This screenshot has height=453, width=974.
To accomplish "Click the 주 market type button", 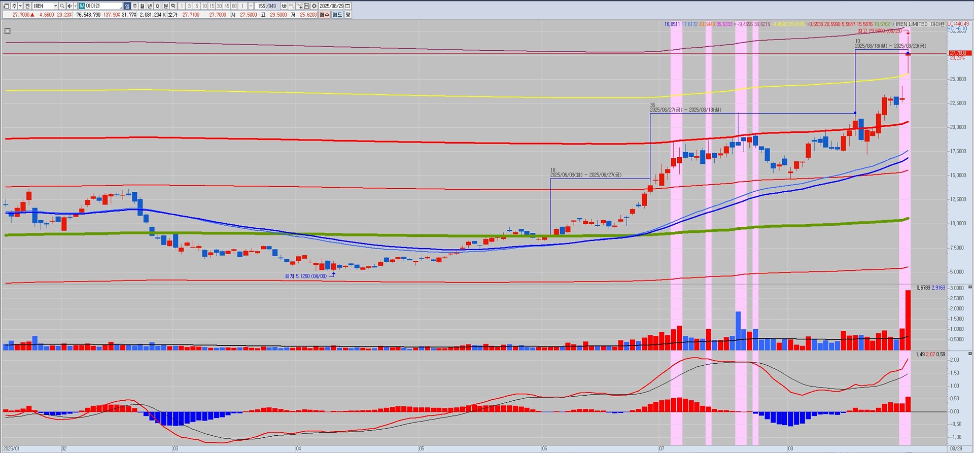I will [x=14, y=6].
